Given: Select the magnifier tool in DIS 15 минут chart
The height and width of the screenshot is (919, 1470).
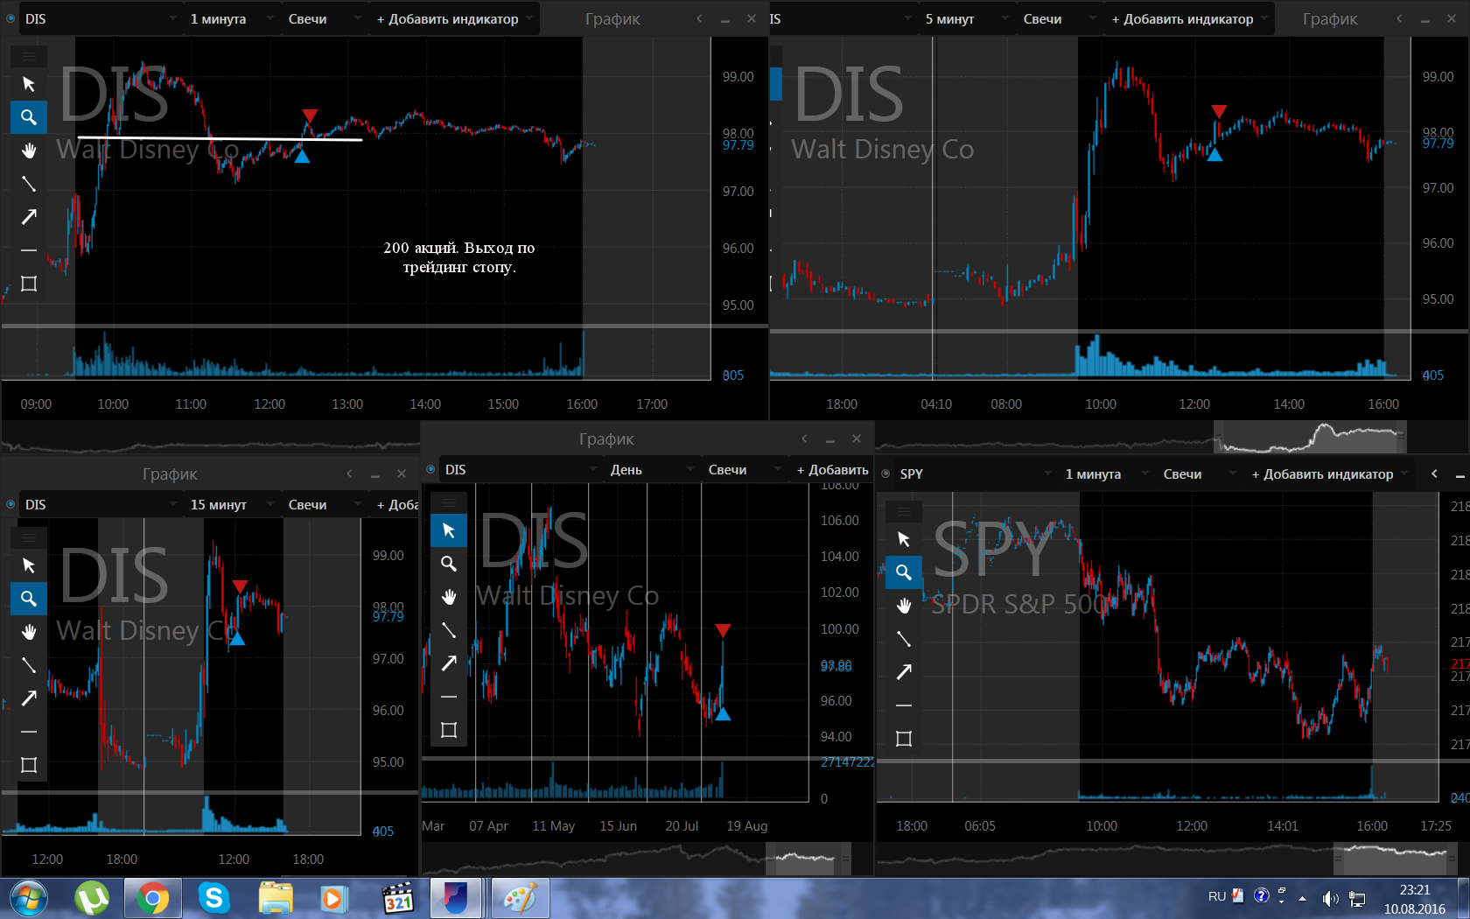Looking at the screenshot, I should coord(29,599).
